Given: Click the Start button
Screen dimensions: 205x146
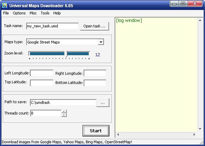Looking at the screenshot, I should (96, 131).
